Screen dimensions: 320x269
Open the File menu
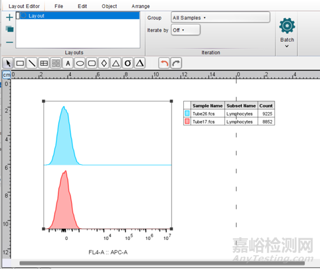coord(59,6)
